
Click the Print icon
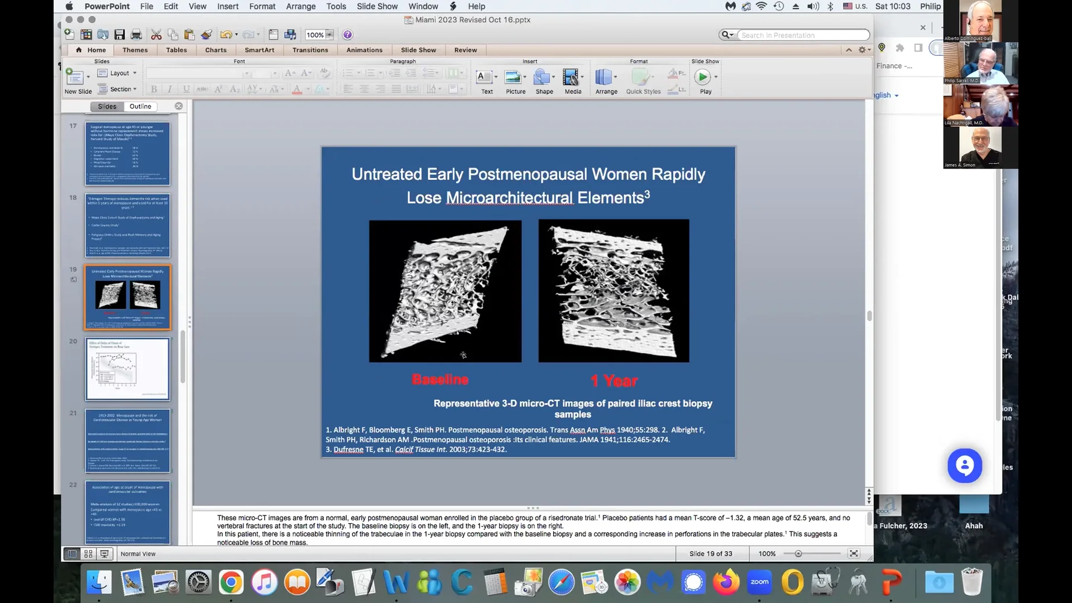[x=136, y=35]
